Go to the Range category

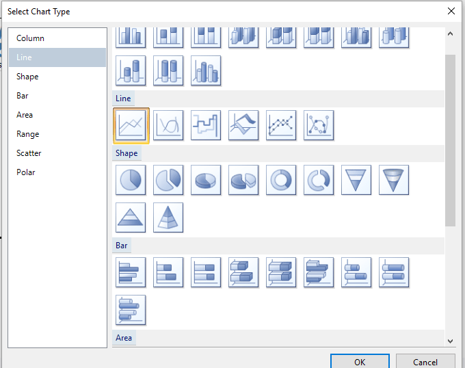(x=28, y=134)
